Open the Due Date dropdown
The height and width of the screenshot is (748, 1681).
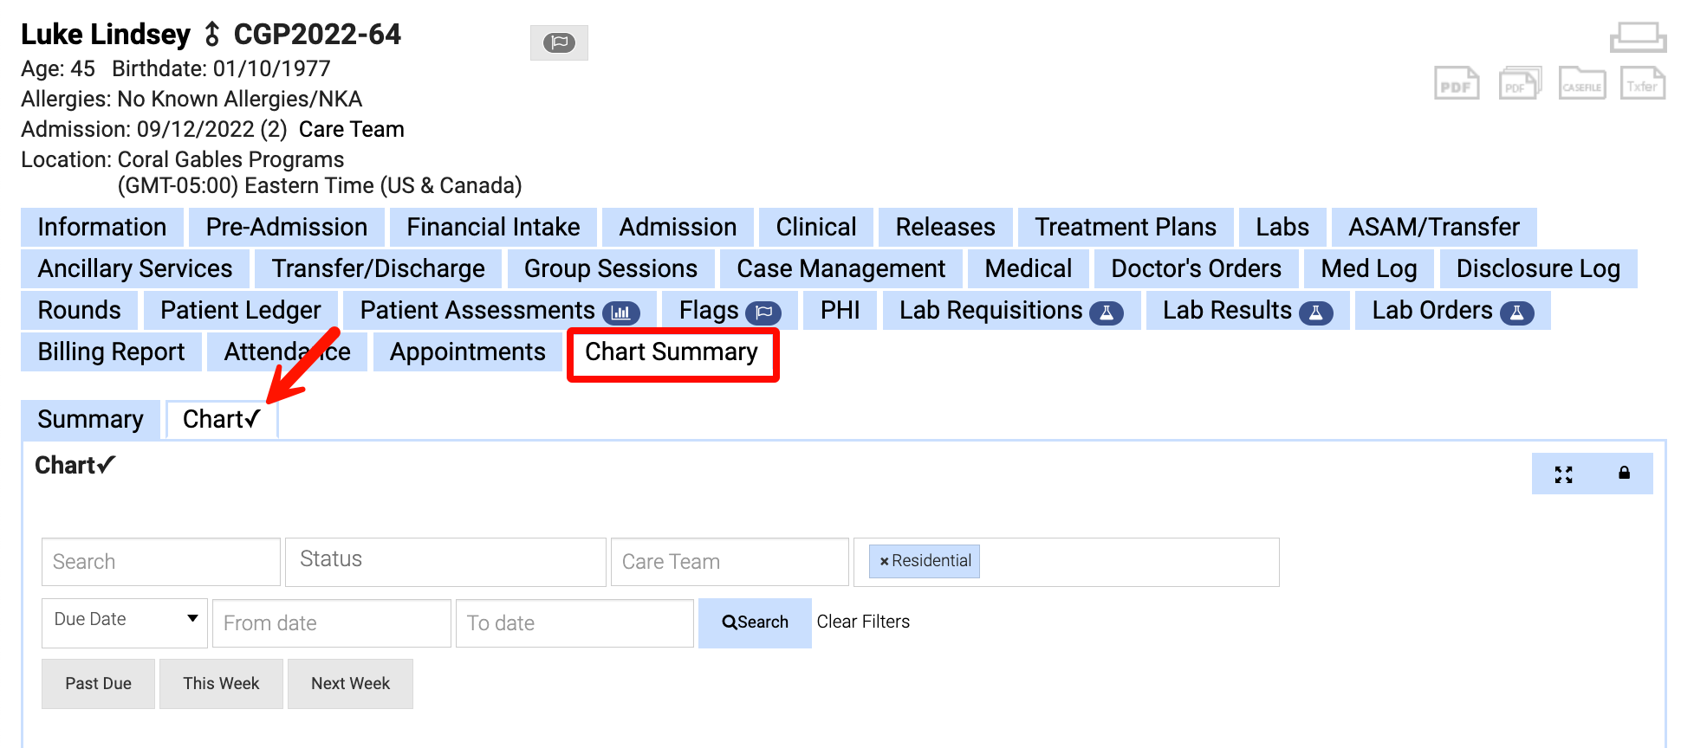click(x=125, y=620)
